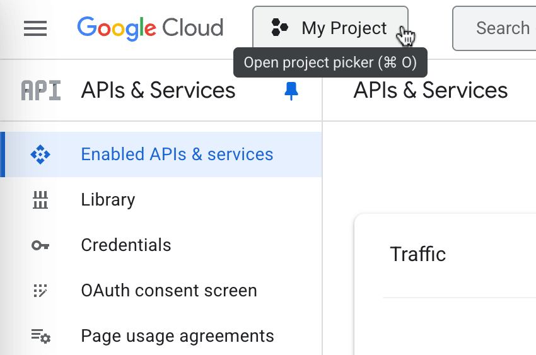This screenshot has height=355, width=536.
Task: Click the project hexagon icon
Action: pyautogui.click(x=279, y=28)
